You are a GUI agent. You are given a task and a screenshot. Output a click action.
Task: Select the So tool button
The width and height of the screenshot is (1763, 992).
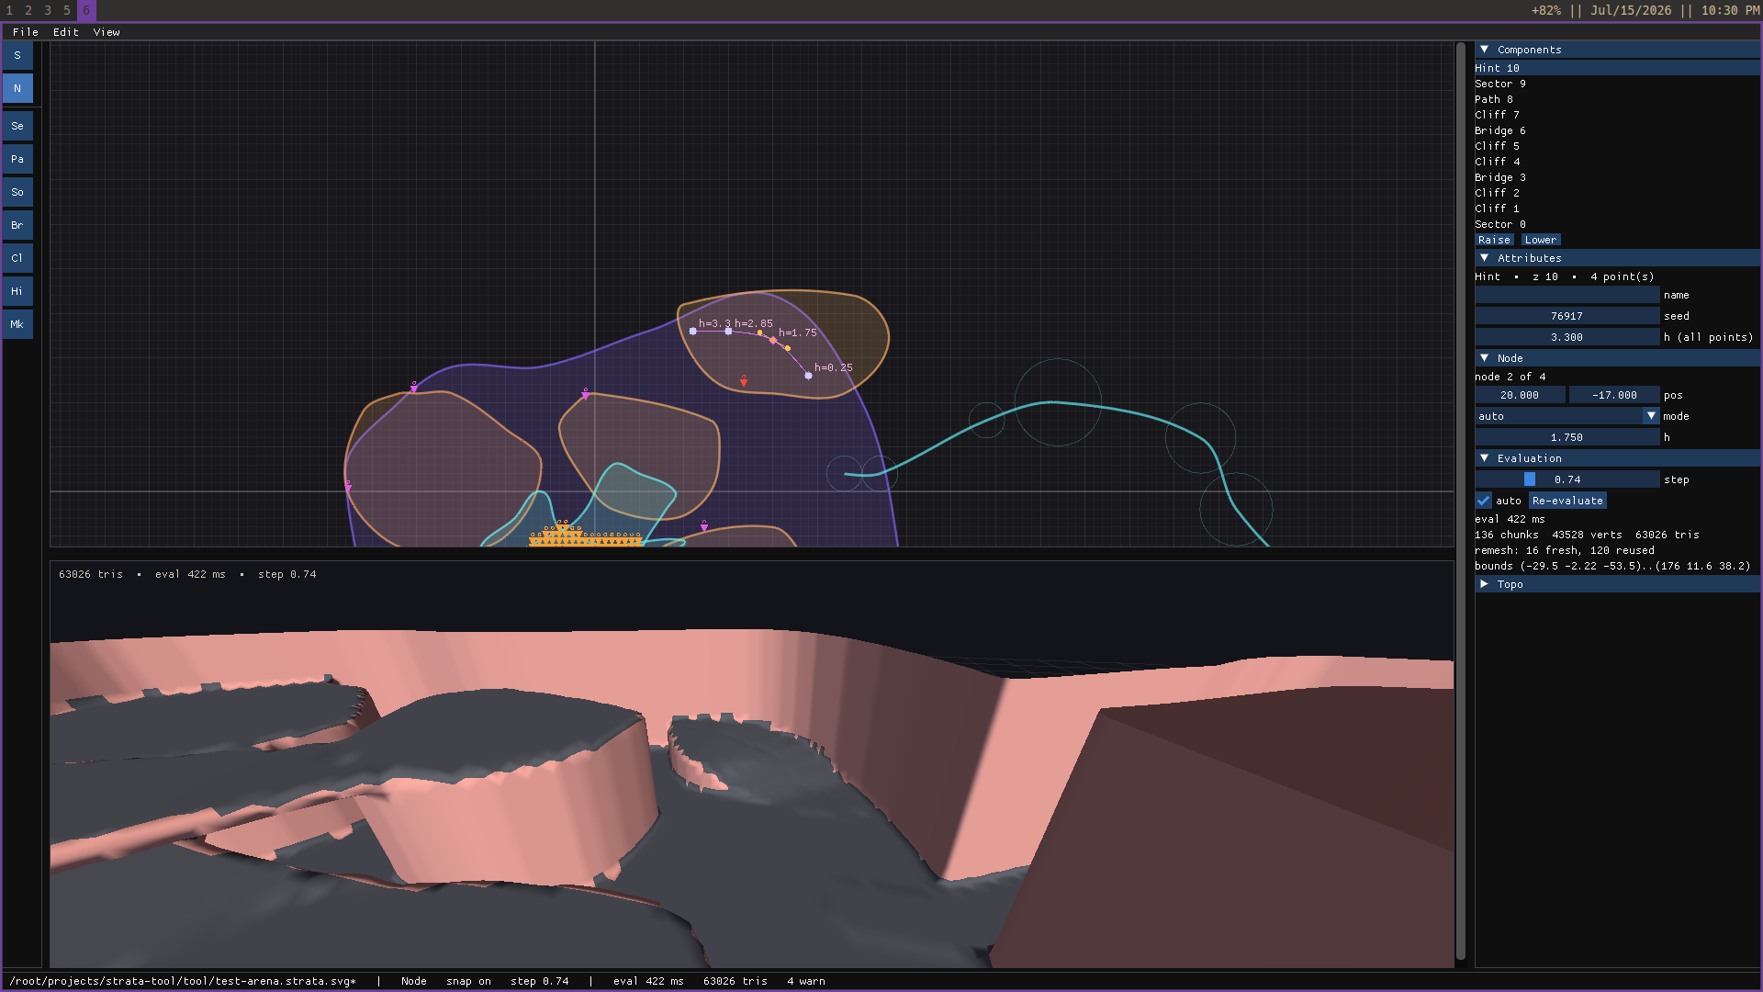pos(17,192)
